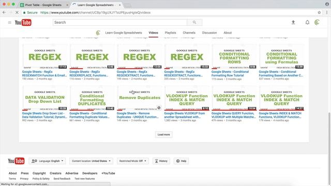Open the upload video icon
331x186 pixels.
point(293,22)
